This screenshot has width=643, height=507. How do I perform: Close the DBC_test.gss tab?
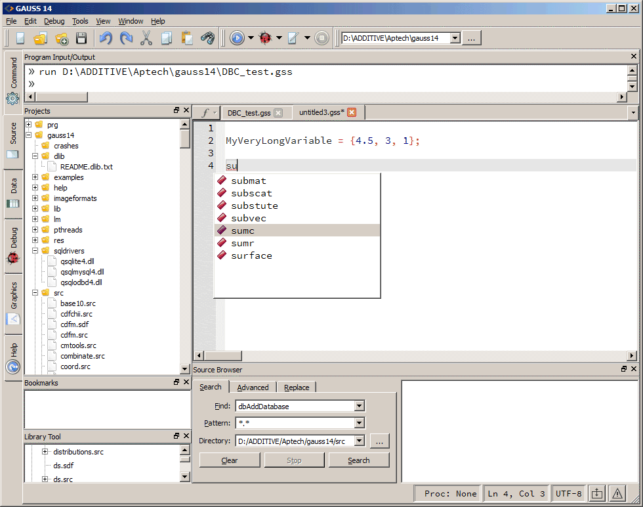(x=278, y=113)
